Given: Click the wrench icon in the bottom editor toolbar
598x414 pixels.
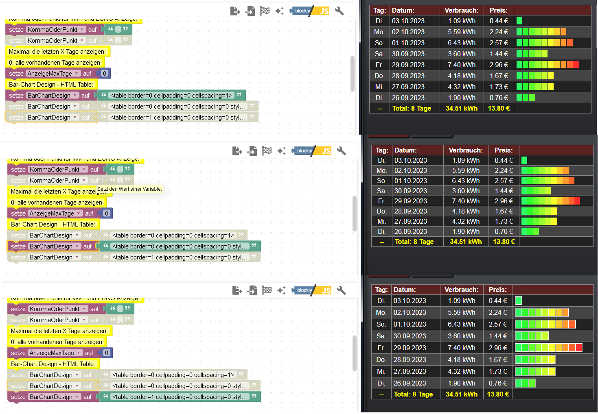Looking at the screenshot, I should (x=341, y=290).
